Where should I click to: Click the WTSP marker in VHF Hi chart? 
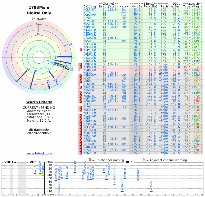35,174
